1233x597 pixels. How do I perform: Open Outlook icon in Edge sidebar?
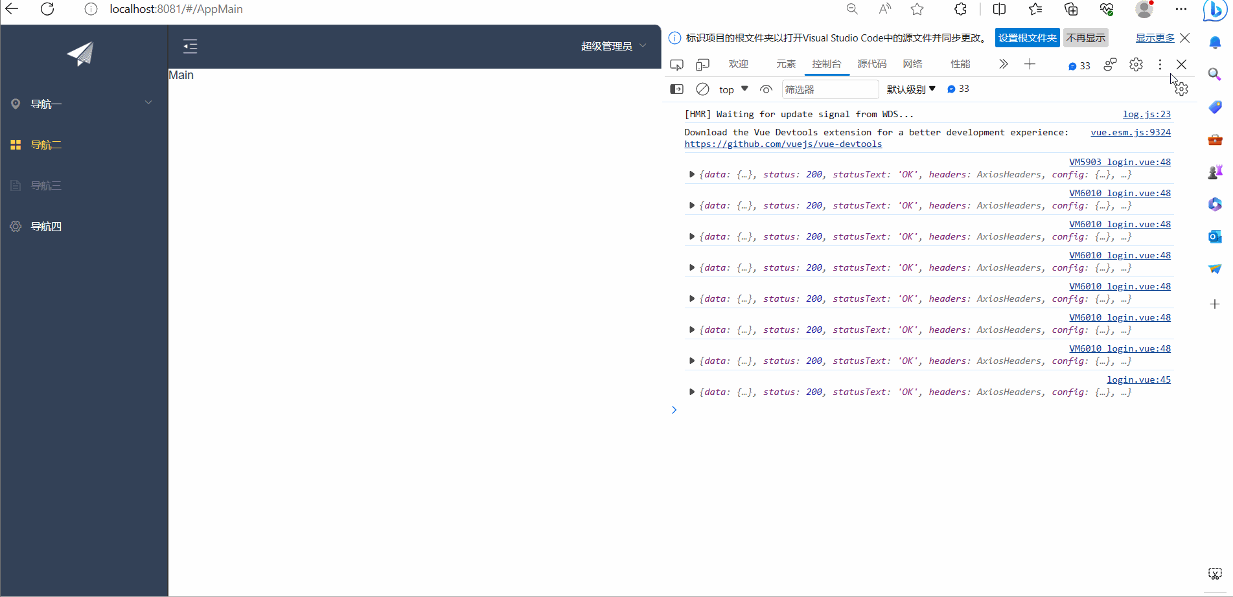click(x=1215, y=236)
